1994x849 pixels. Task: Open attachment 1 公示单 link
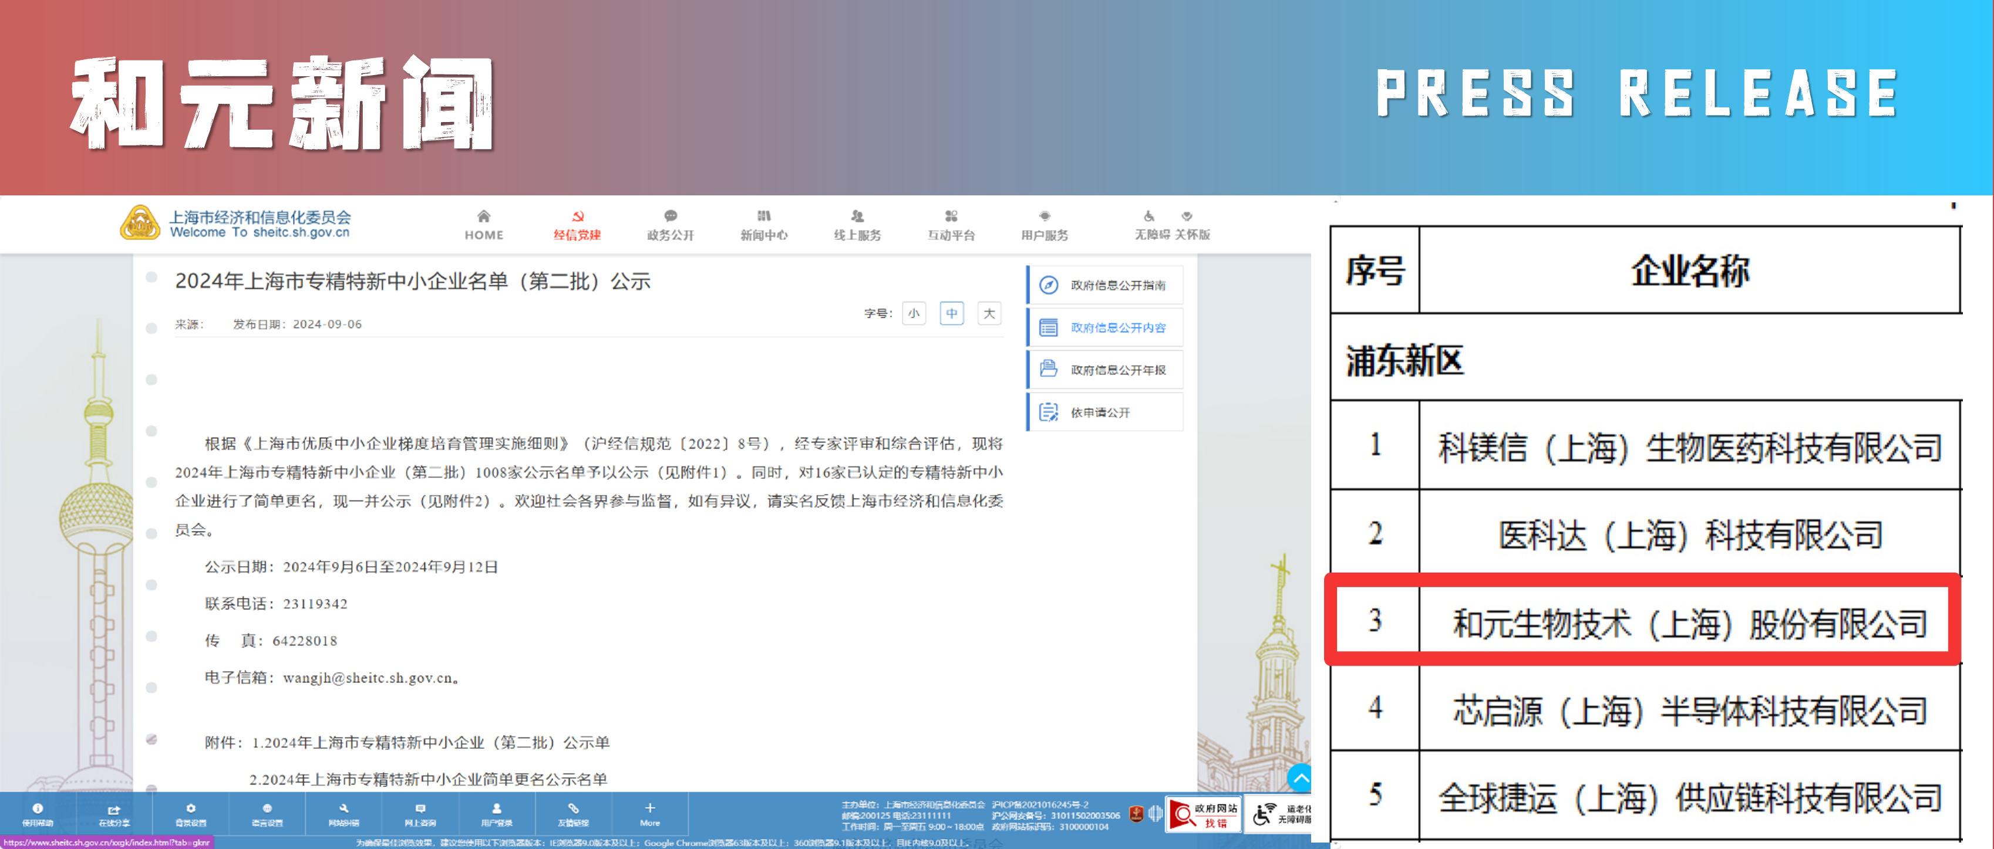(431, 742)
